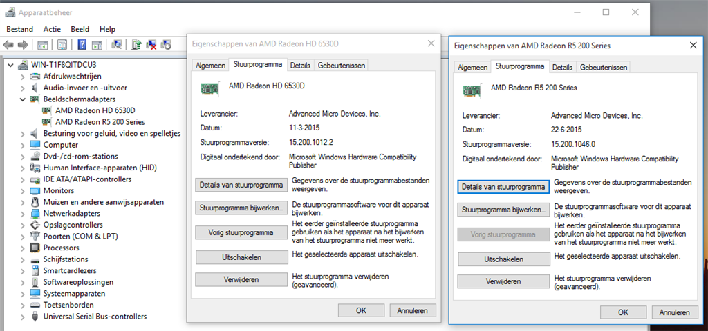Click the uninstall device red X icon

[x=151, y=45]
